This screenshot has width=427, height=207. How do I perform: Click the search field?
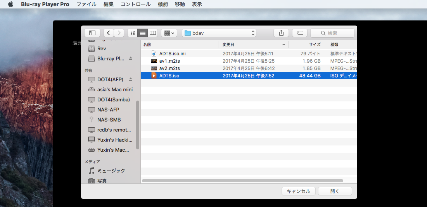tap(332, 33)
